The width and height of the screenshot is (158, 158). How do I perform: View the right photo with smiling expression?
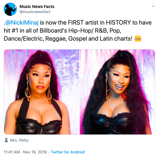(117, 92)
